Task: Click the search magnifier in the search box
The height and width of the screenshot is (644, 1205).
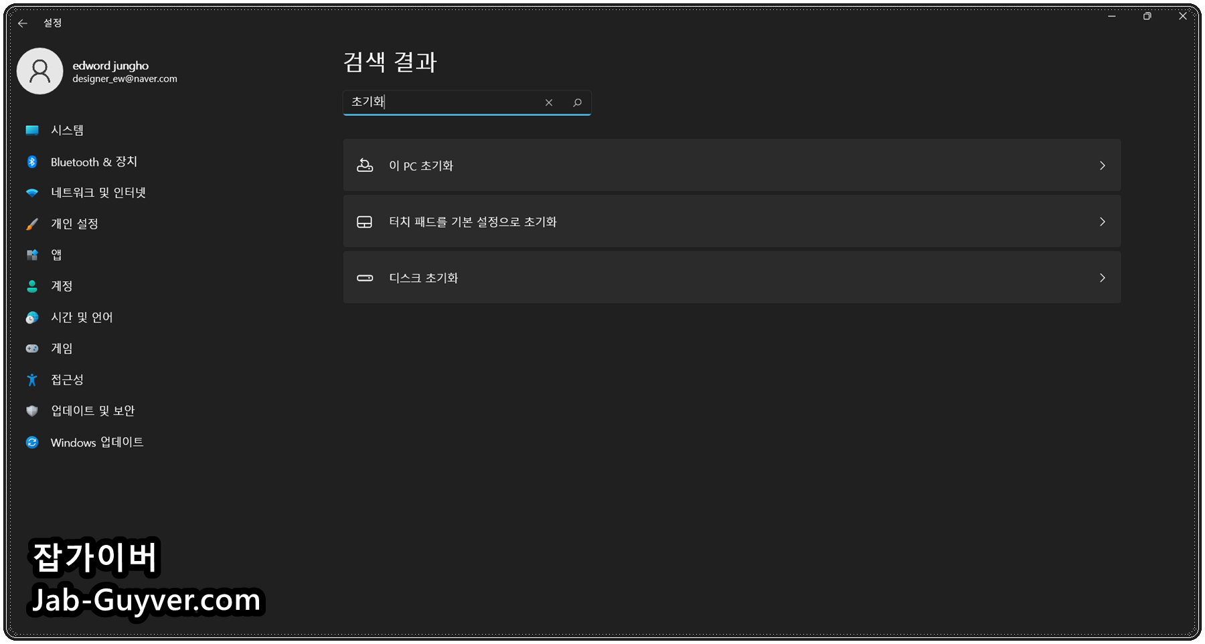Action: coord(577,102)
